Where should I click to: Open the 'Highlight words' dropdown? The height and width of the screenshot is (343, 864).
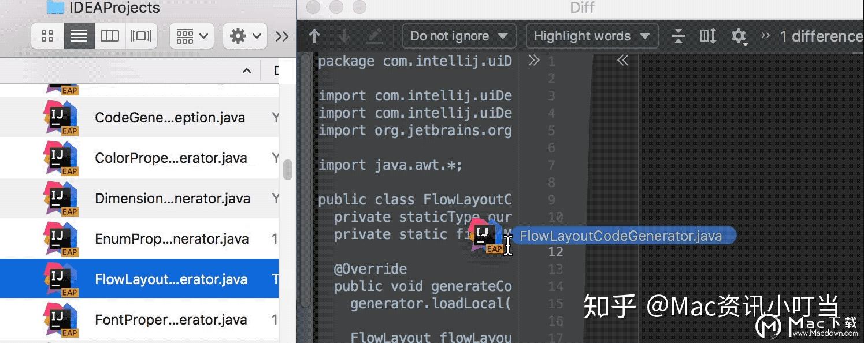pyautogui.click(x=592, y=36)
